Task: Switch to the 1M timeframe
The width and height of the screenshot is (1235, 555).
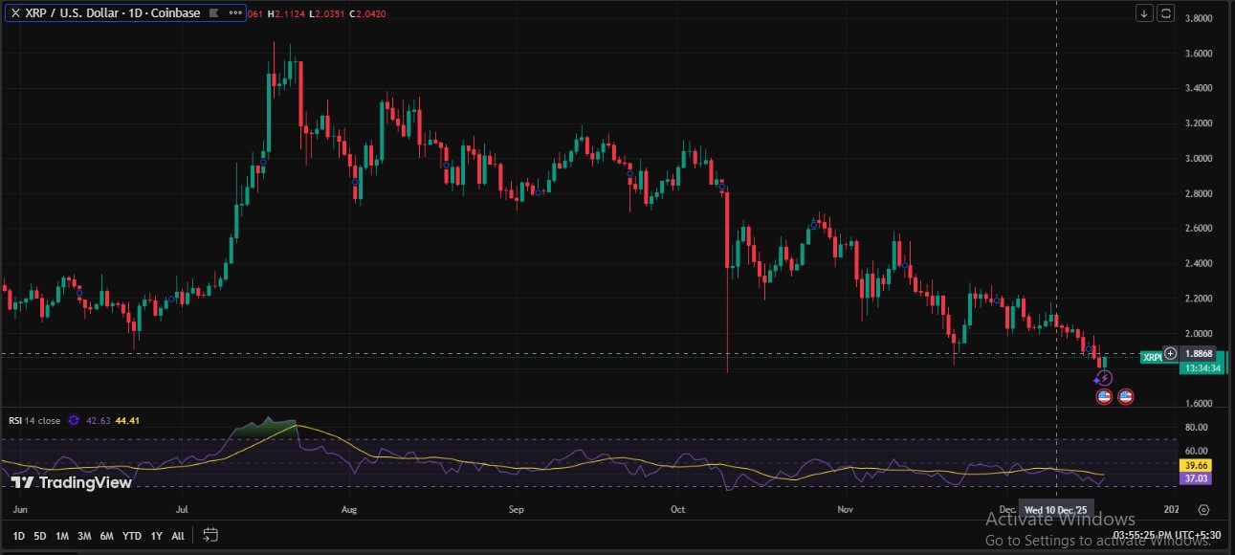Action: pos(62,537)
